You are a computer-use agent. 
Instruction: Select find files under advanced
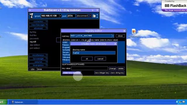point(33,35)
